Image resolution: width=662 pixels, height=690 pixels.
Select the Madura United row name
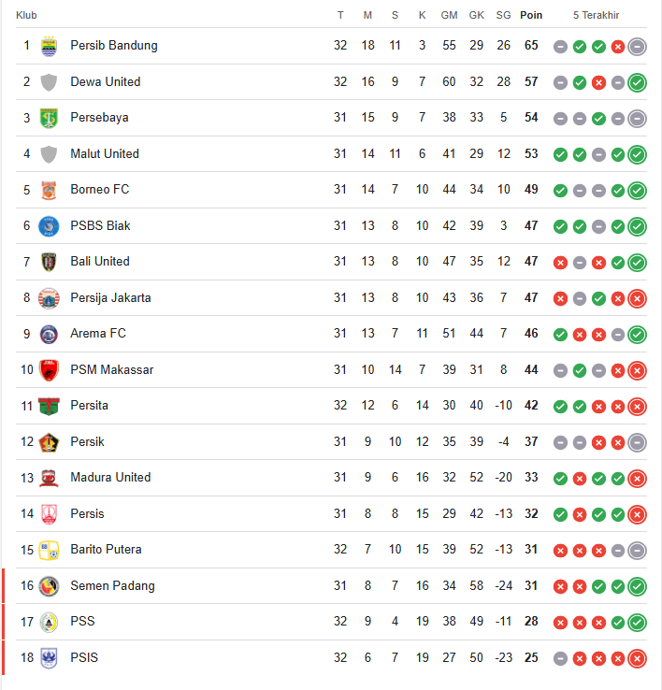coord(110,478)
